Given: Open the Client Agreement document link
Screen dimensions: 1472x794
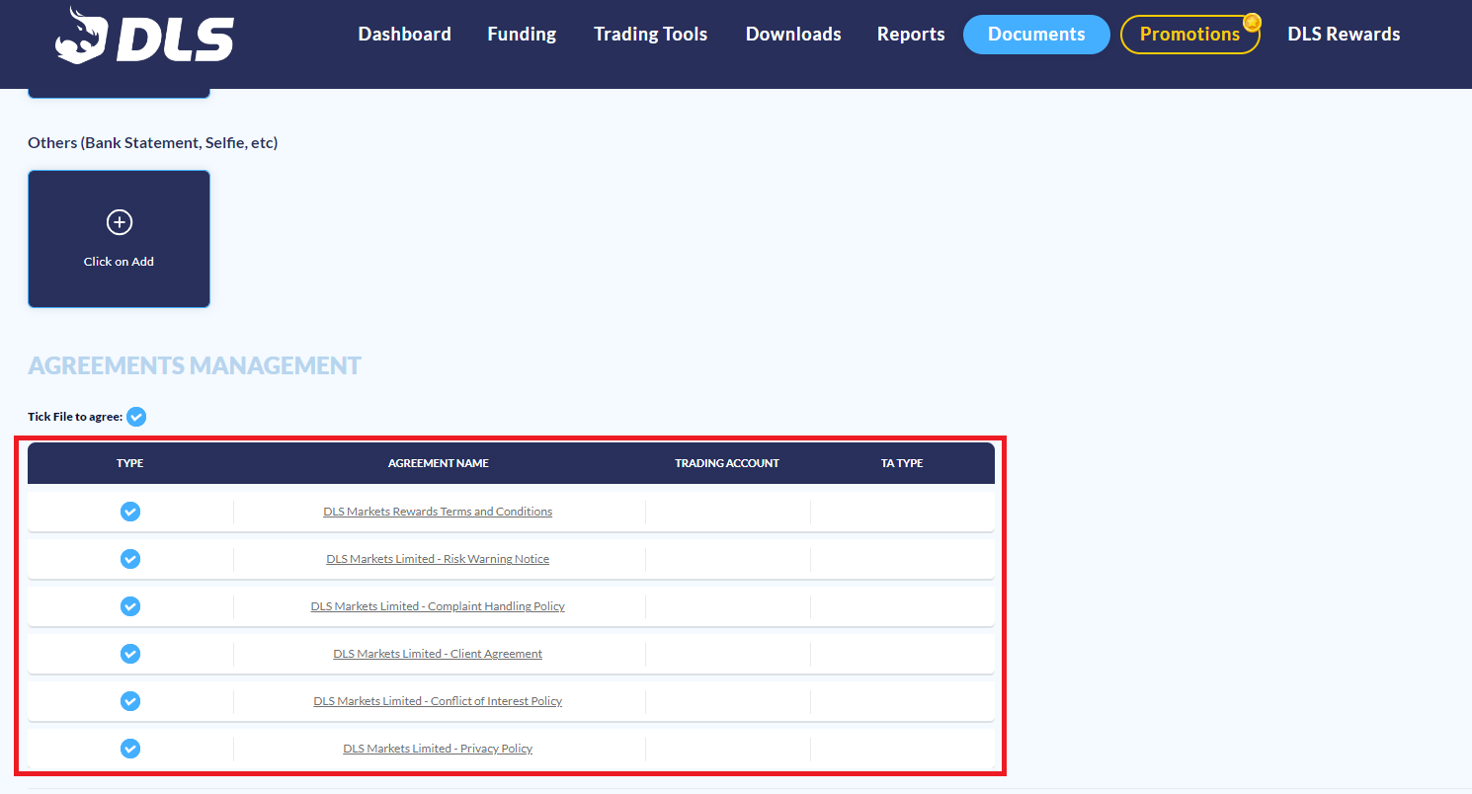Looking at the screenshot, I should coord(438,654).
